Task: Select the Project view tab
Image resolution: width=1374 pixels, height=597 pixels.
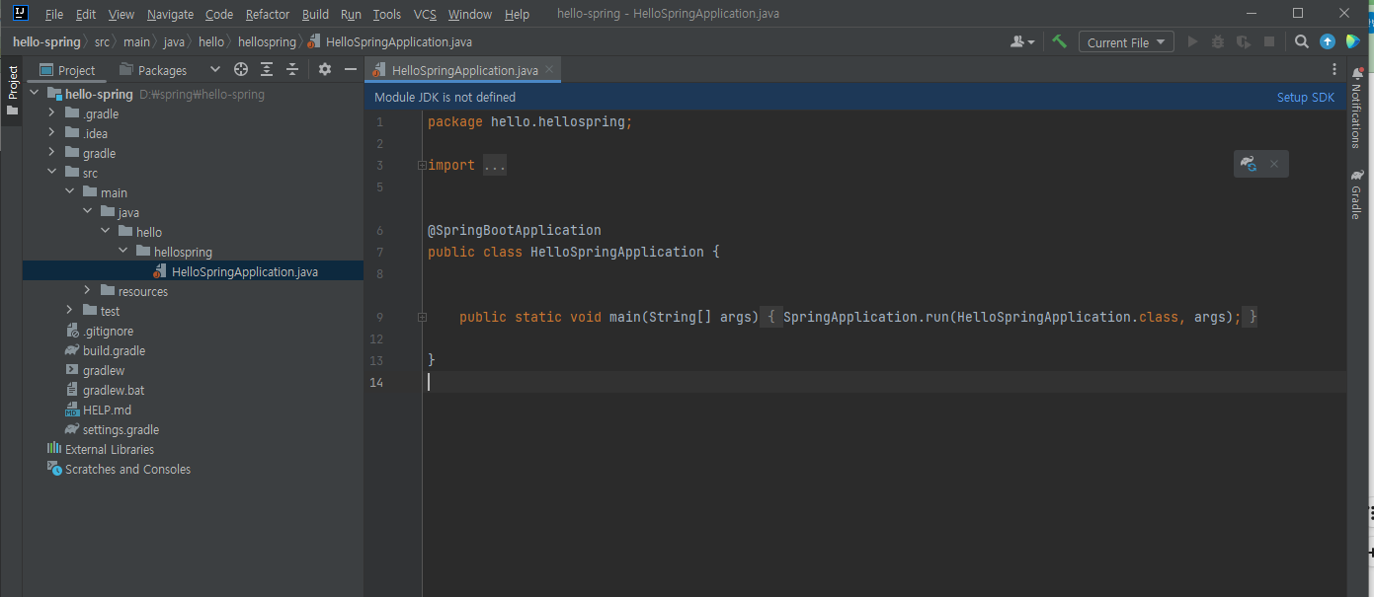Action: (x=67, y=70)
